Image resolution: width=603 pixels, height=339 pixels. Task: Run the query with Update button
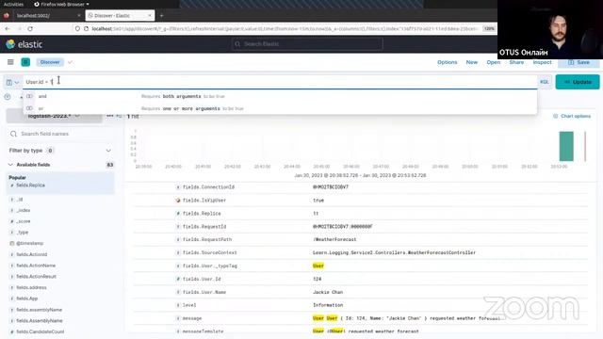(578, 82)
